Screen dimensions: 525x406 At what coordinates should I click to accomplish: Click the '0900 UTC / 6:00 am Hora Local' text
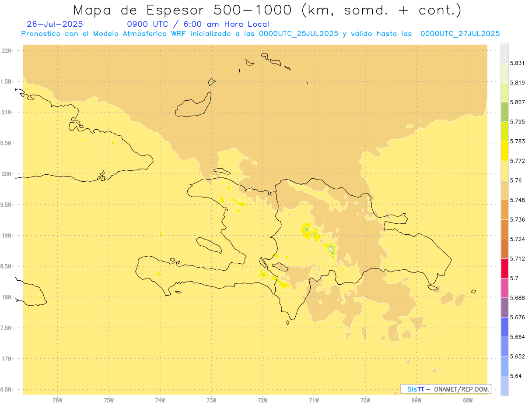point(198,25)
